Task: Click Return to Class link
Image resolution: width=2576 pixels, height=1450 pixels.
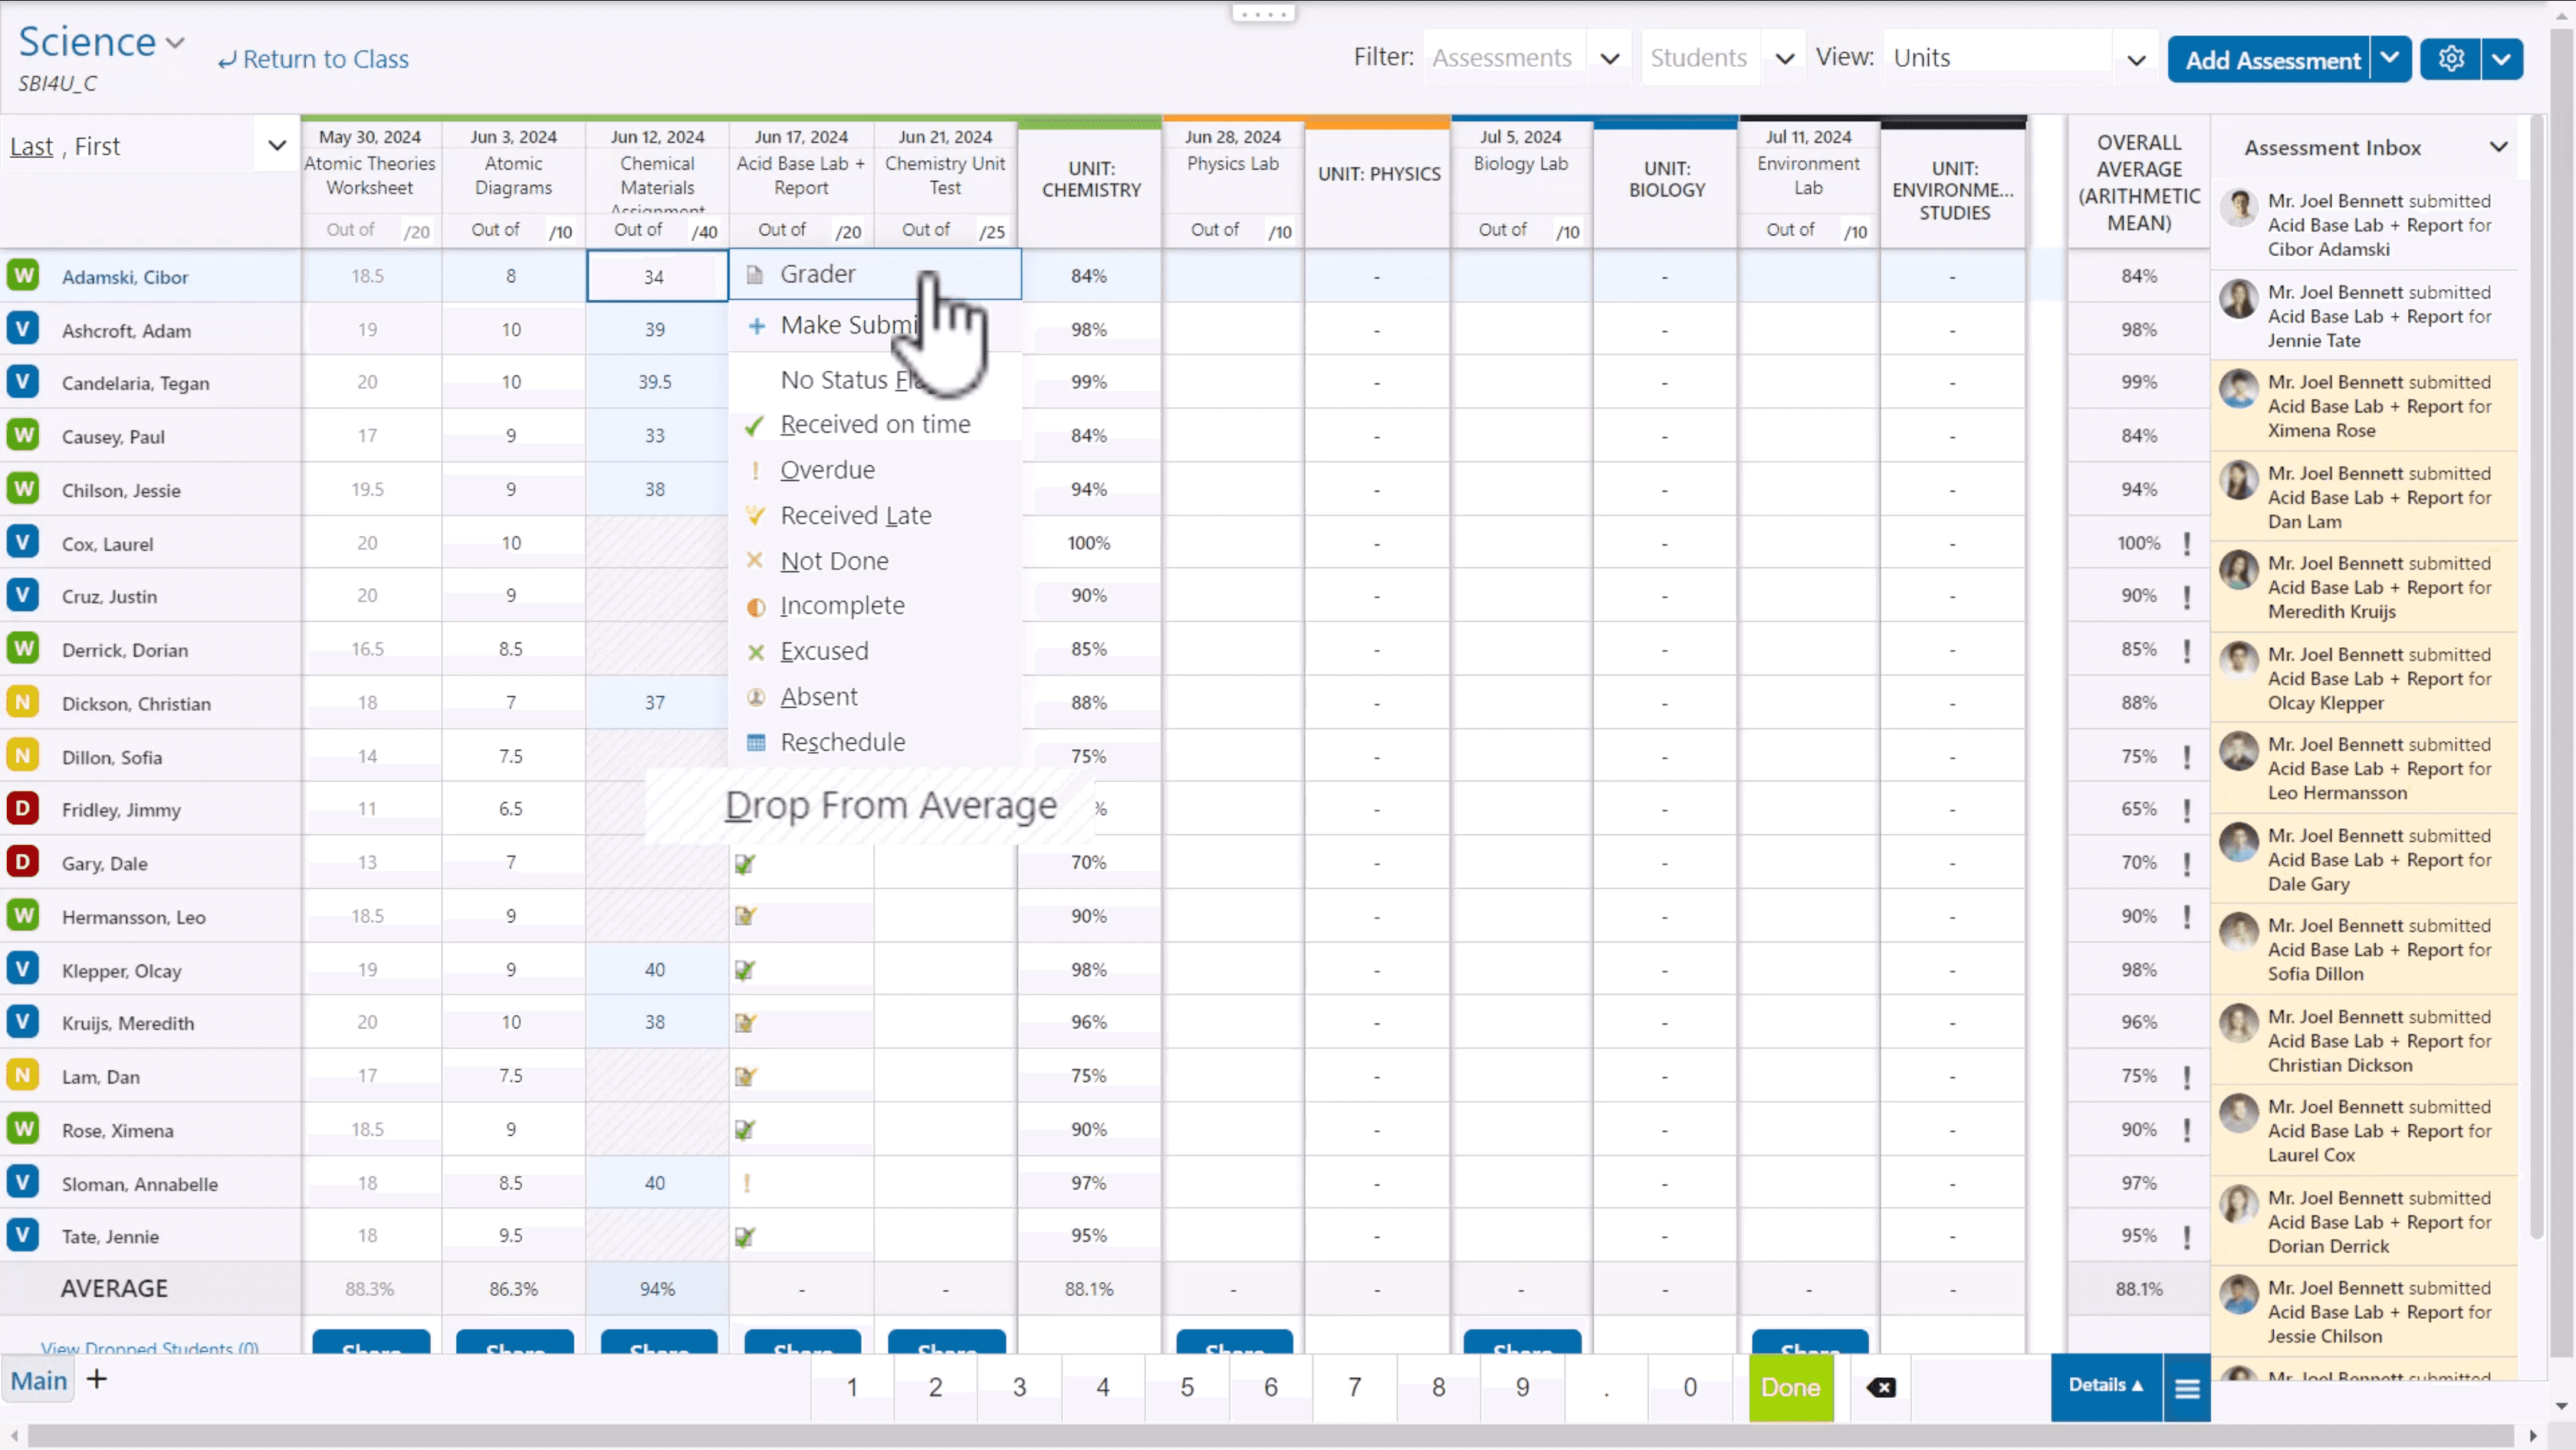Action: tap(313, 59)
